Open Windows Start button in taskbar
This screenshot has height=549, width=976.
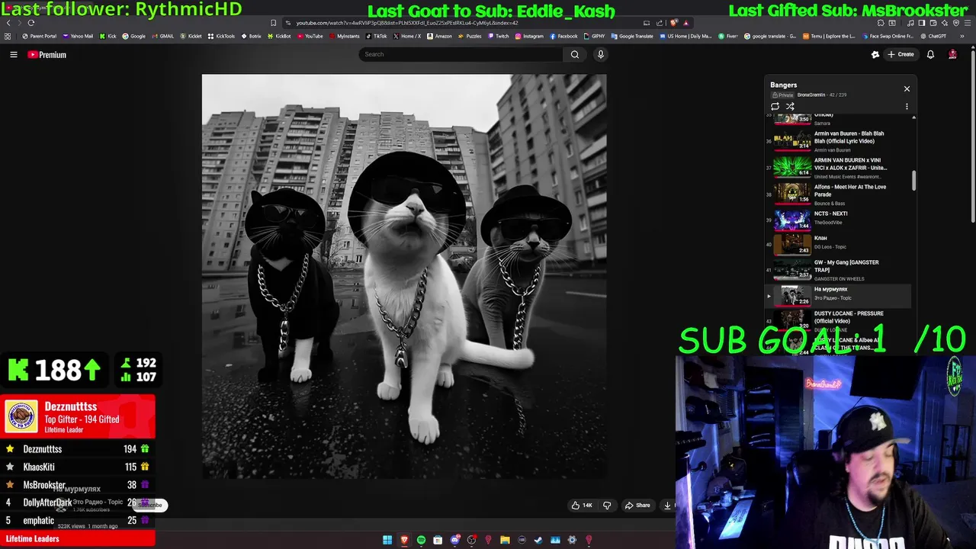click(387, 540)
